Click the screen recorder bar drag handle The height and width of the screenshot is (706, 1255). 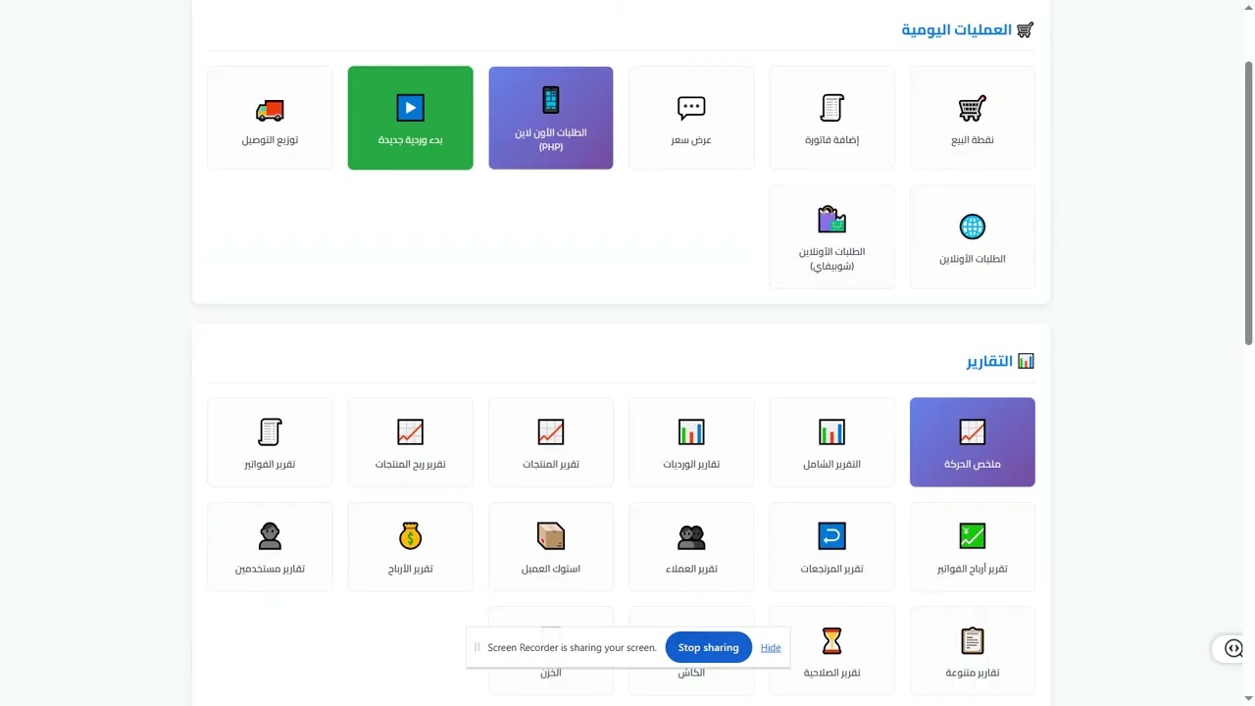coord(477,647)
